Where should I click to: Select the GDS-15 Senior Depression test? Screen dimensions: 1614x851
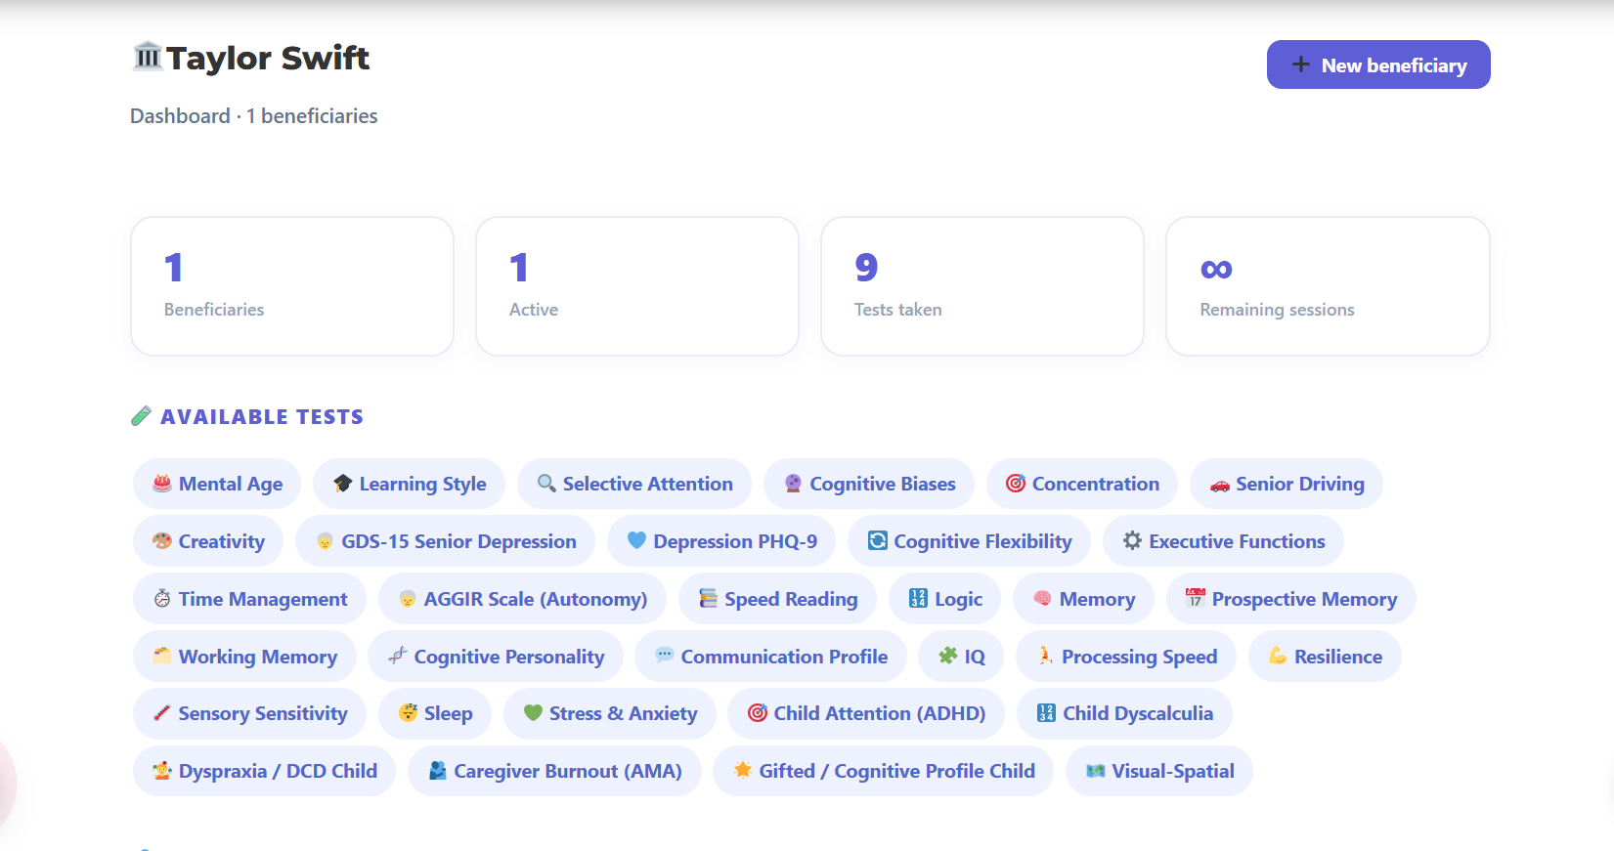coord(445,541)
